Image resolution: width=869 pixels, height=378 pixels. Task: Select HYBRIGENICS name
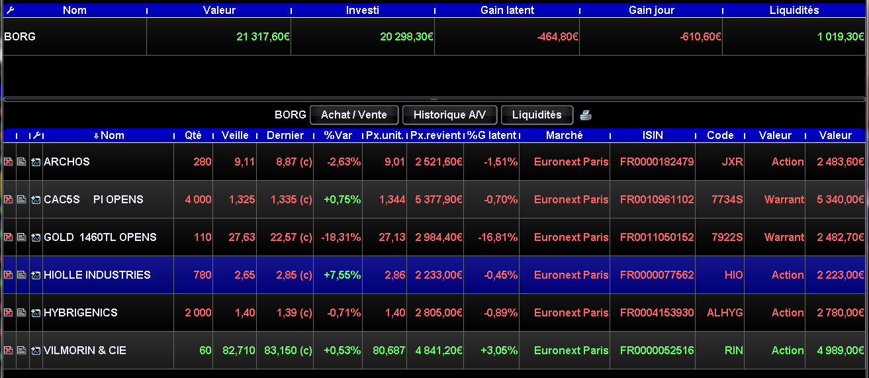coord(81,313)
